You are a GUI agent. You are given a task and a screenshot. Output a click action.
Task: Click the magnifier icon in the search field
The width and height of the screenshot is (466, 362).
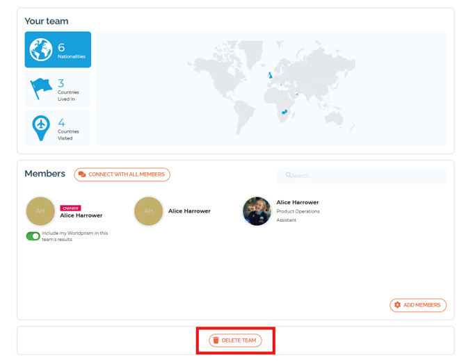[x=288, y=175]
